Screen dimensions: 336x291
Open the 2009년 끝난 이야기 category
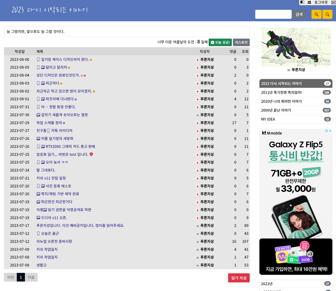pyautogui.click(x=276, y=110)
